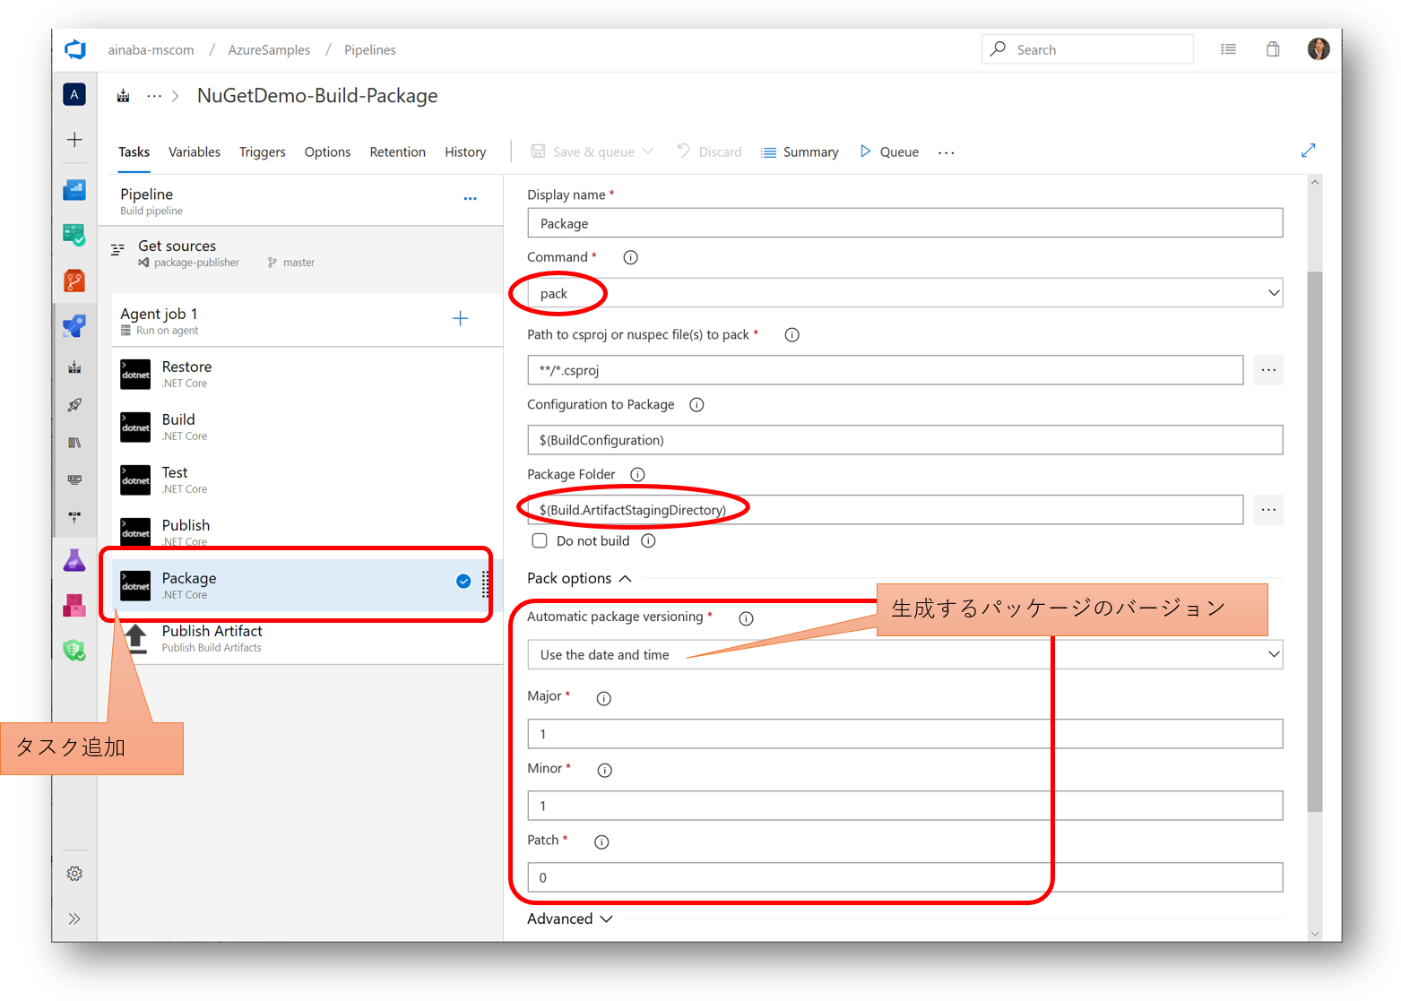This screenshot has width=1401, height=1001.
Task: Open the Command pack dropdown
Action: 905,293
